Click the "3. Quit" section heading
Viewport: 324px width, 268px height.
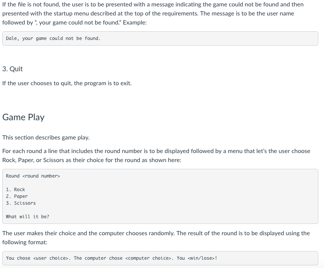(12, 69)
